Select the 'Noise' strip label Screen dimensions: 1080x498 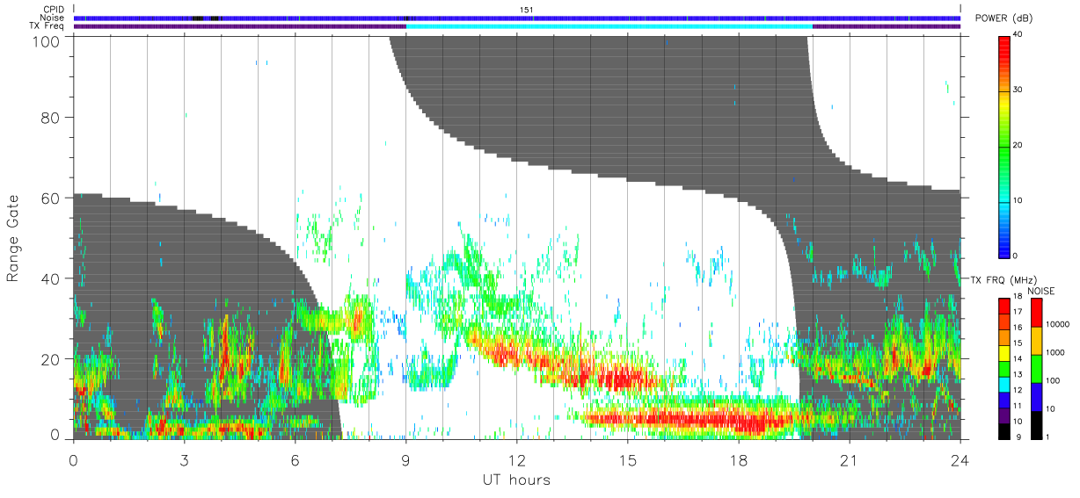[54, 18]
